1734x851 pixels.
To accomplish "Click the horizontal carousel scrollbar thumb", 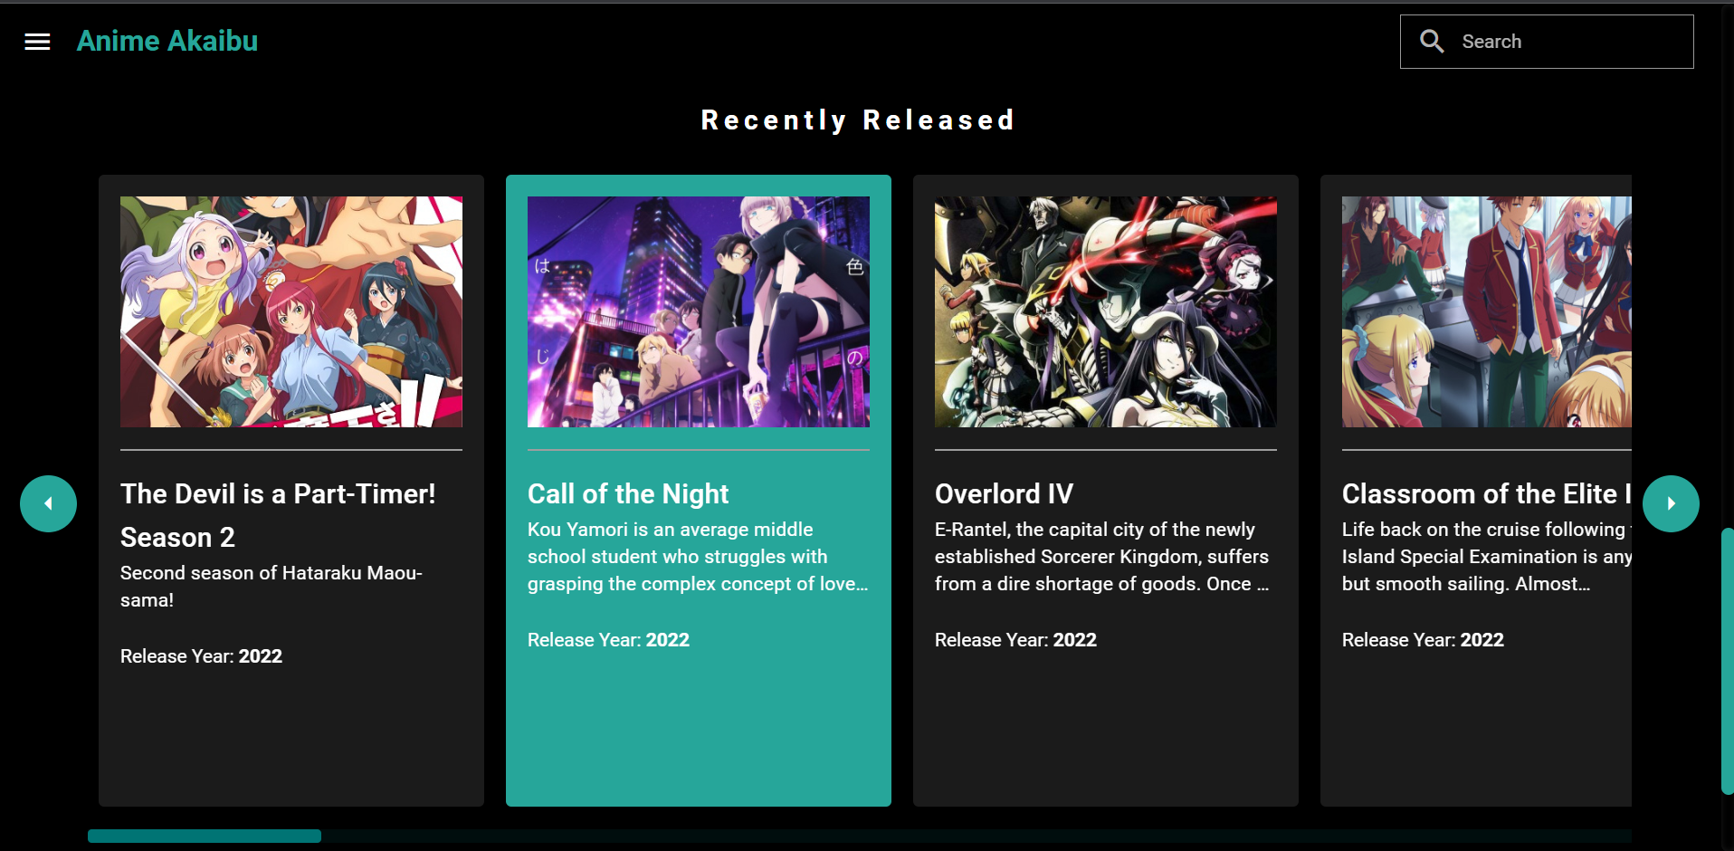I will (205, 836).
